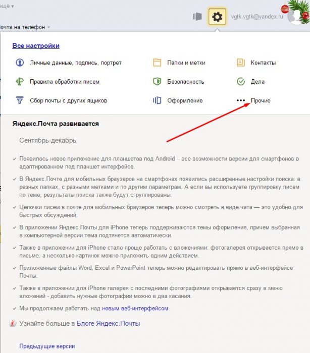310x353 pixels.
Task: Select Папки и метки menu item
Action: pos(187,63)
